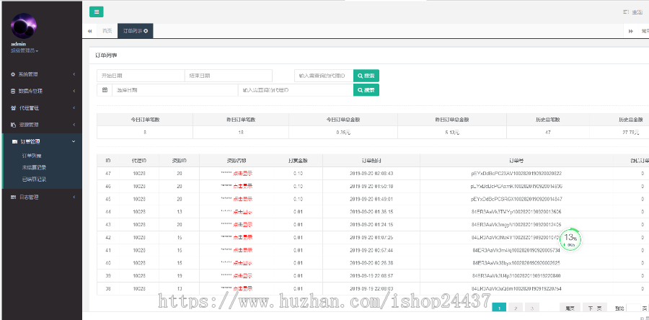Reveal resource name for order 43
The image size is (649, 320).
pyautogui.click(x=242, y=224)
